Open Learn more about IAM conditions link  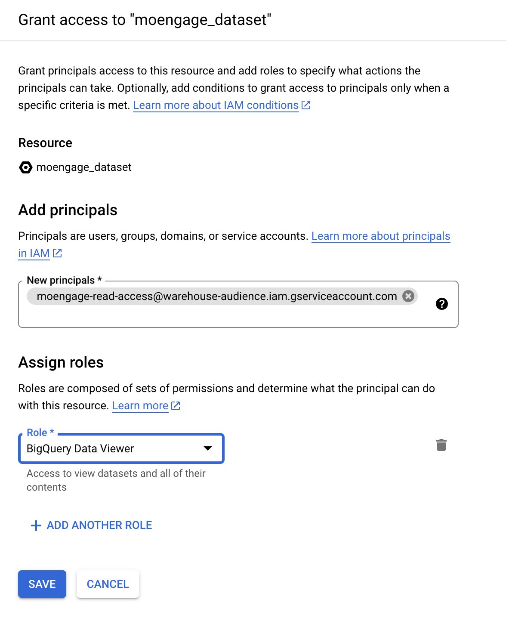(x=216, y=105)
